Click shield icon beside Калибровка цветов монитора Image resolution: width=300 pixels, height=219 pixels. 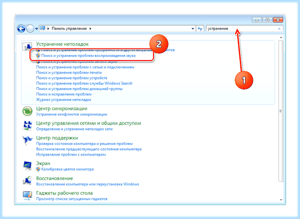tap(38, 169)
